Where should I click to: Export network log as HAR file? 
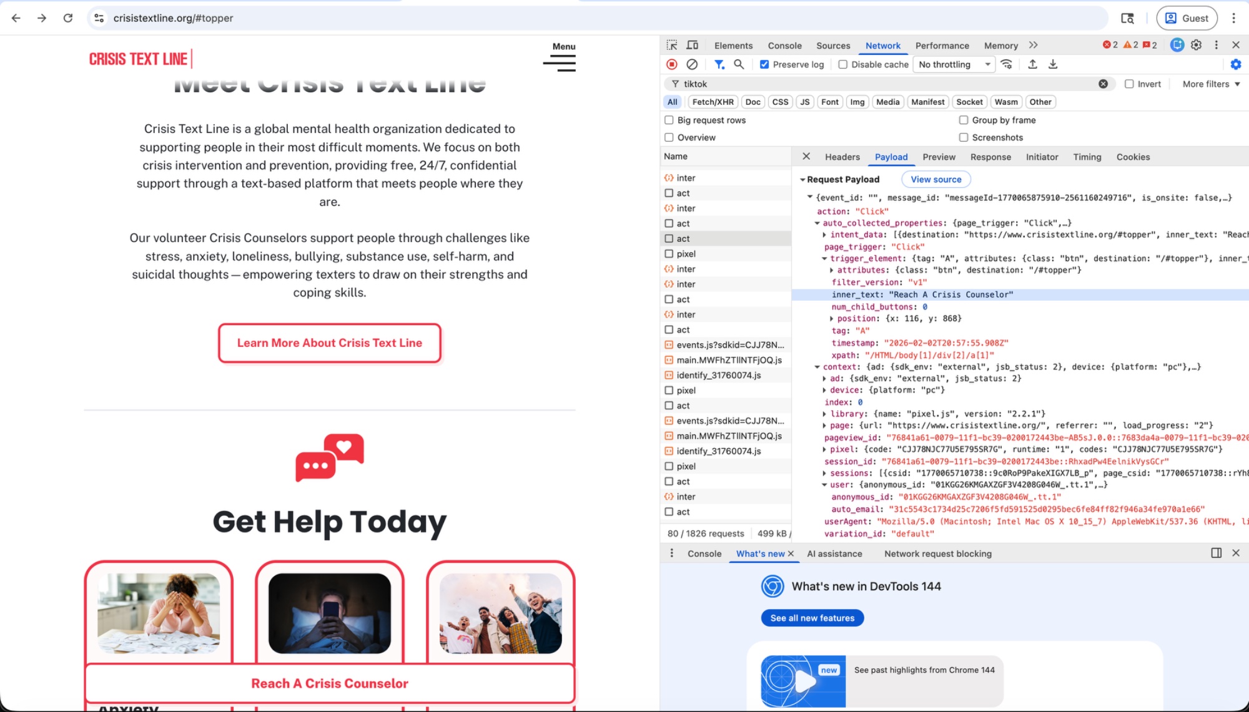tap(1053, 64)
